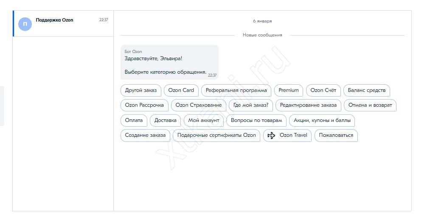This screenshot has width=447, height=216.
Task: Choose Акции, купоны и баллы category
Action: 322,120
